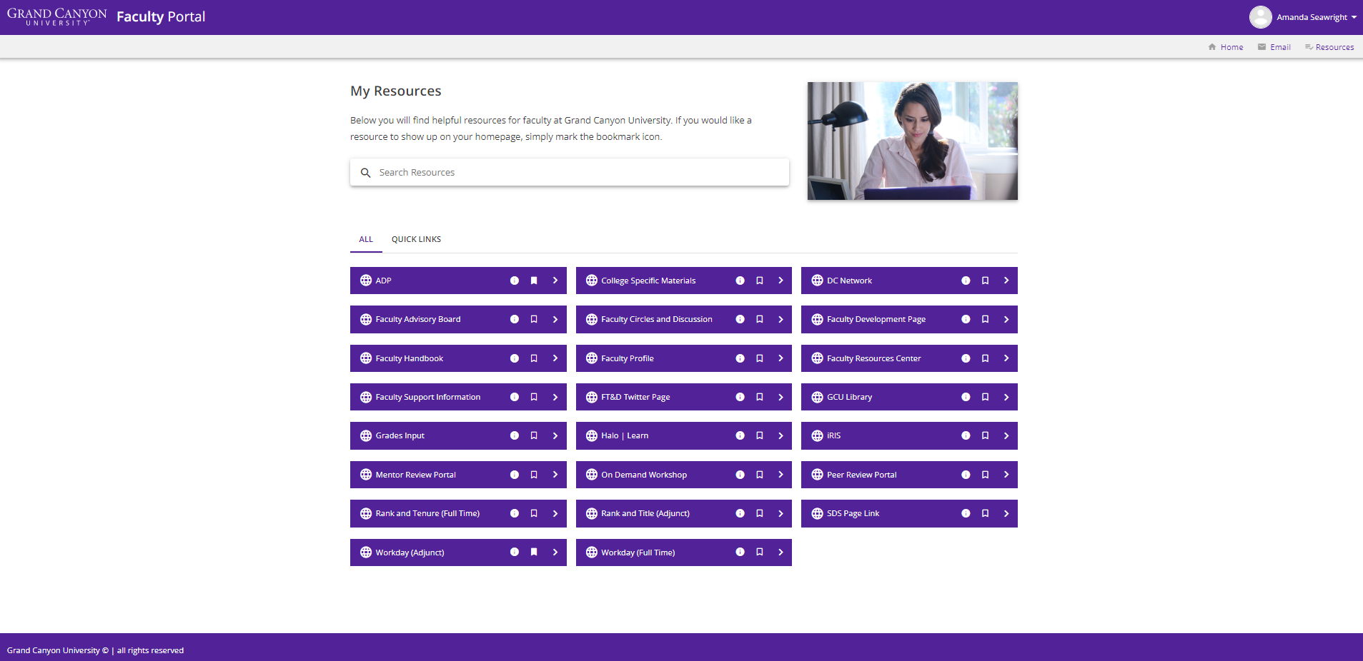The image size is (1363, 661).
Task: Open Email from the top navigation
Action: point(1274,47)
